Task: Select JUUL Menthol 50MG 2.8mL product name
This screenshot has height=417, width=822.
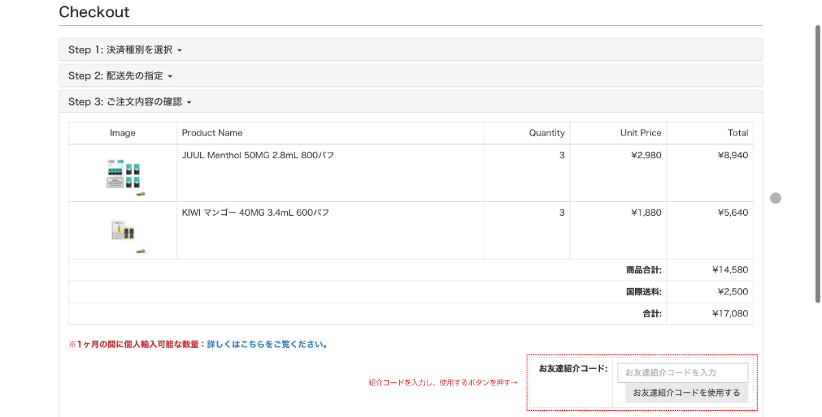Action: 258,155
